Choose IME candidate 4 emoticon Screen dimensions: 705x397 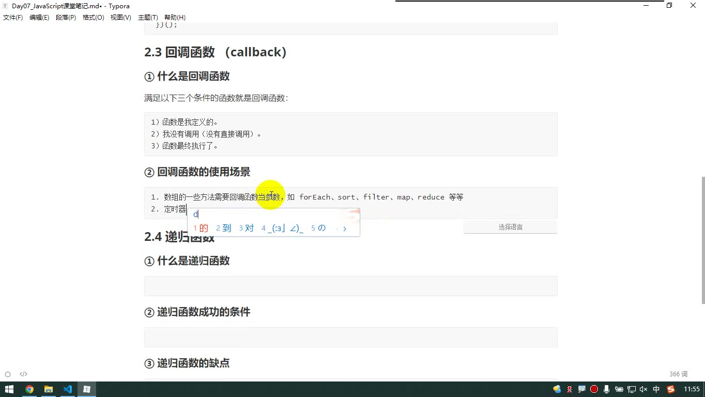point(282,228)
